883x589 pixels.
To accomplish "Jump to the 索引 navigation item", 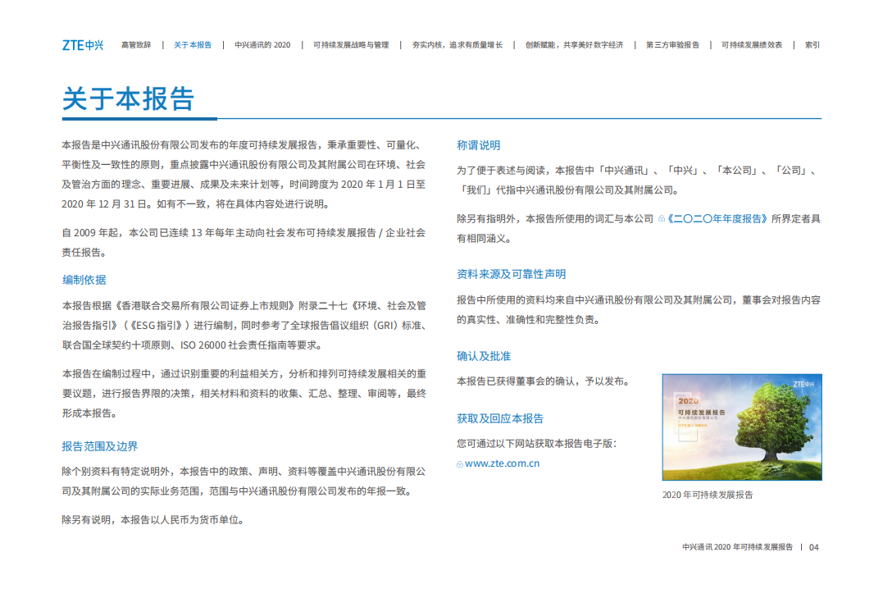I will click(x=810, y=45).
